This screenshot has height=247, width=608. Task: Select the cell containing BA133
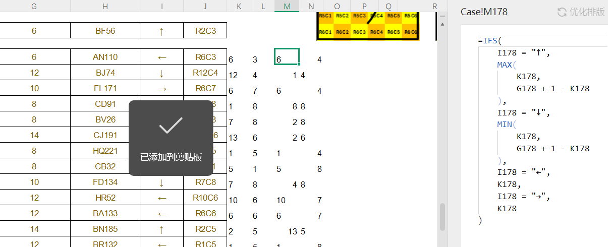105,213
